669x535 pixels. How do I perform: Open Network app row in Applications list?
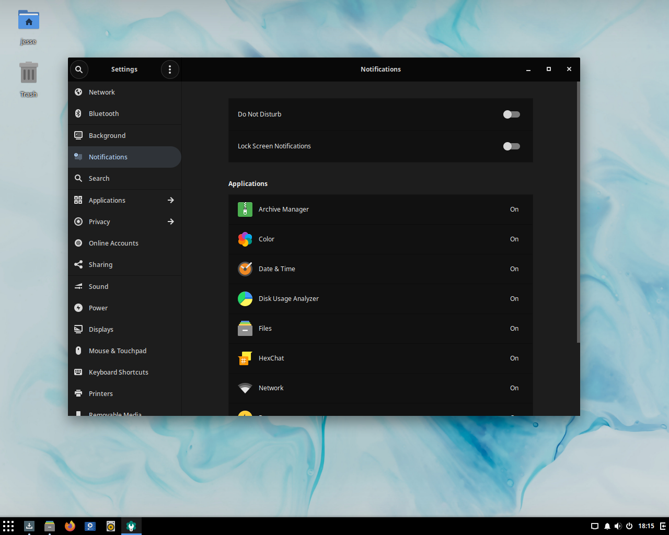[x=380, y=388]
